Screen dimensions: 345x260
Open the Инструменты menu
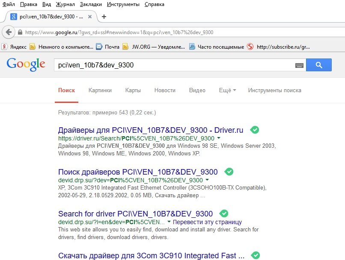click(x=123, y=4)
